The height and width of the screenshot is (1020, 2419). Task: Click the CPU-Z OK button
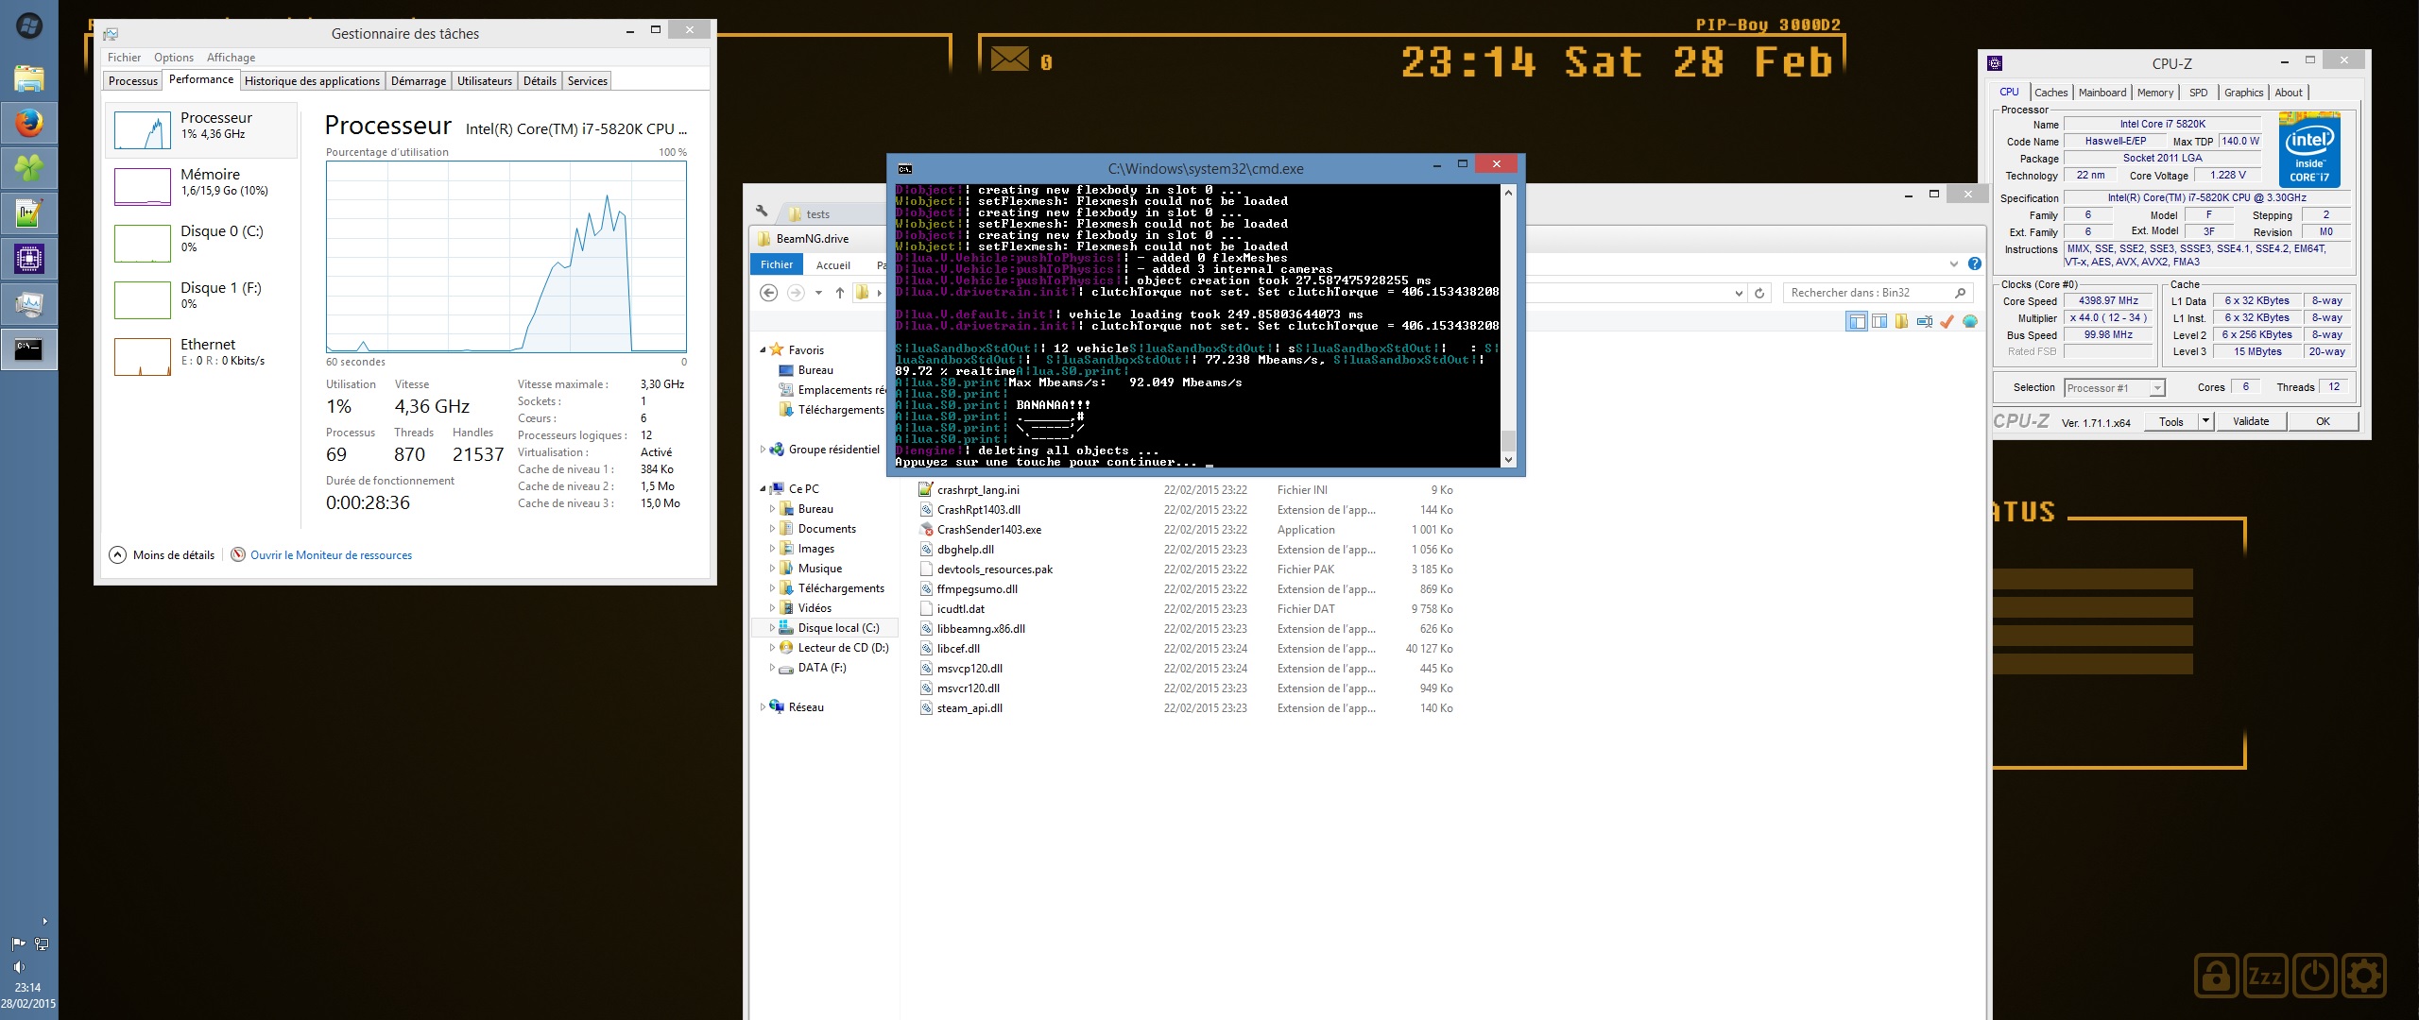[2323, 421]
